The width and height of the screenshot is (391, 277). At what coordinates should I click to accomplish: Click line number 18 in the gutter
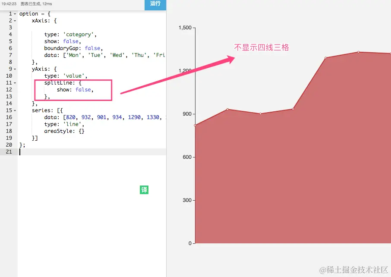(9, 131)
